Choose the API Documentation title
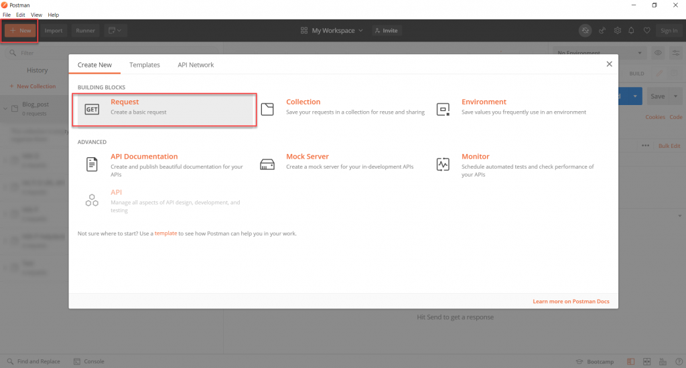The image size is (686, 368). [x=144, y=157]
